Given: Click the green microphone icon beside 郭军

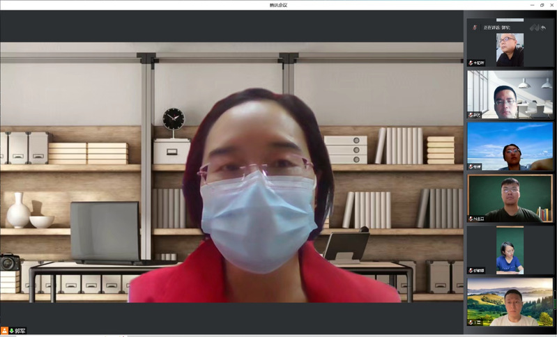Looking at the screenshot, I should 11,331.
